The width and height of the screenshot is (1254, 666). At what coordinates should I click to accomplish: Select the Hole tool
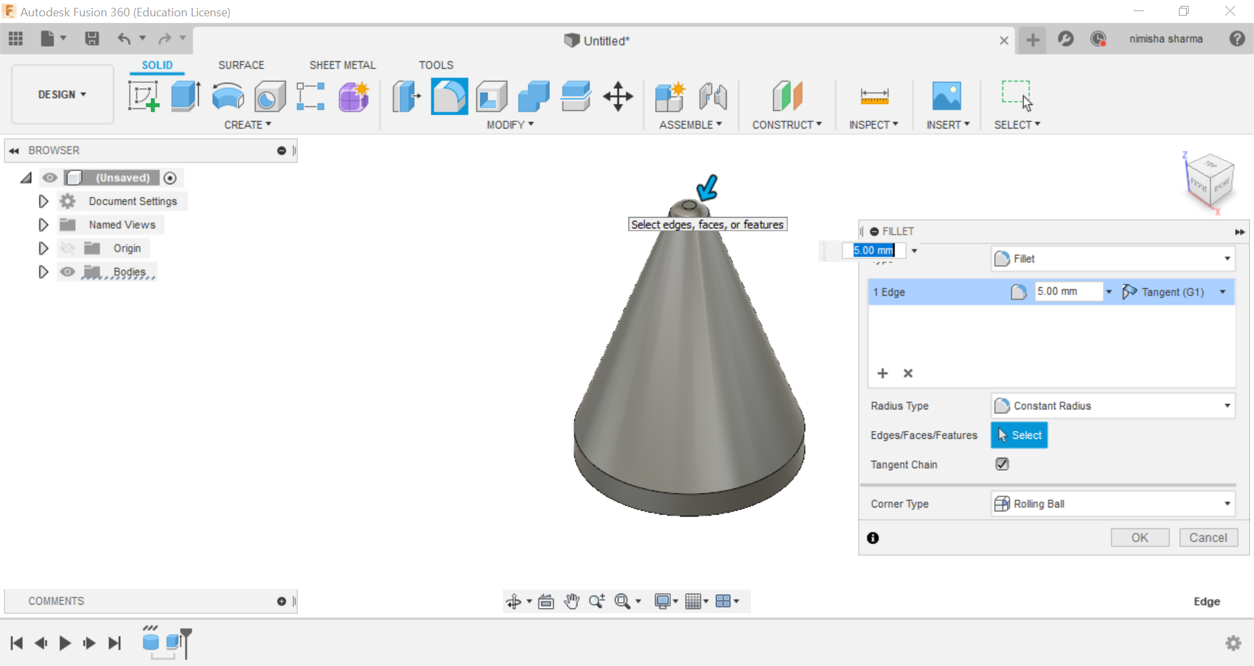270,96
